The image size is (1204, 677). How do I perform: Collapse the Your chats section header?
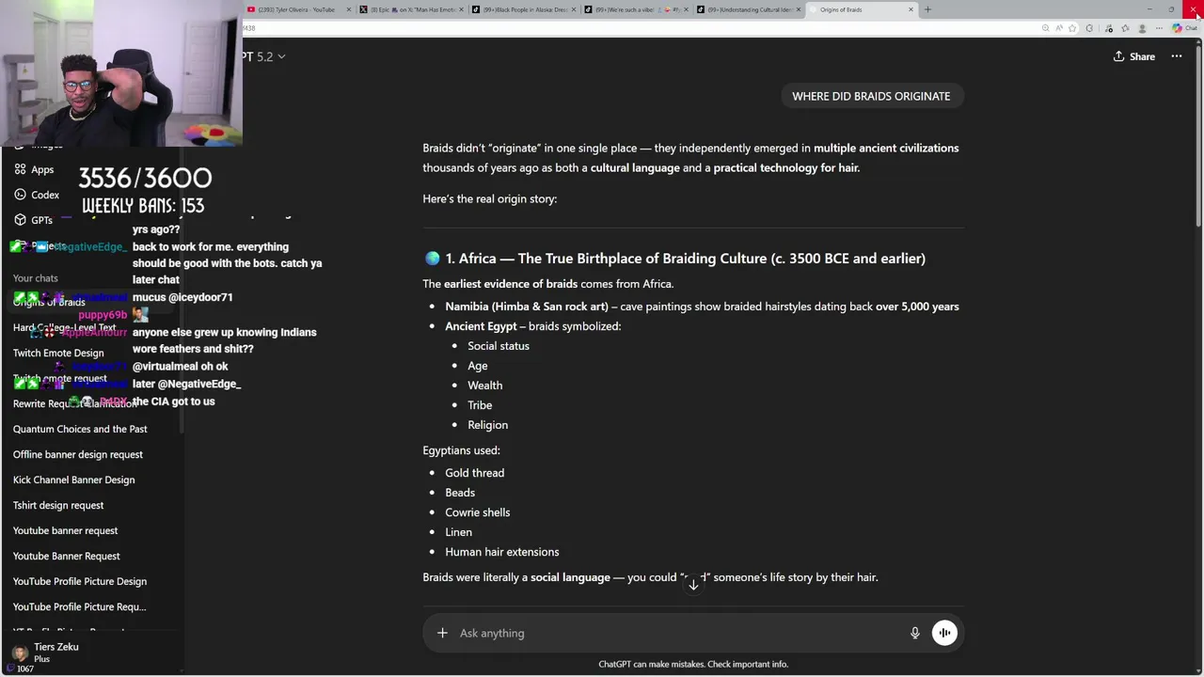click(x=35, y=278)
